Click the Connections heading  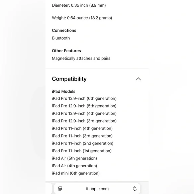click(64, 30)
